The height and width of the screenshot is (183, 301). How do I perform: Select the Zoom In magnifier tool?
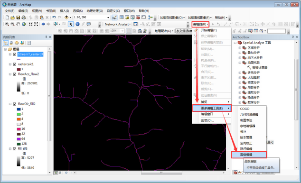point(7,24)
